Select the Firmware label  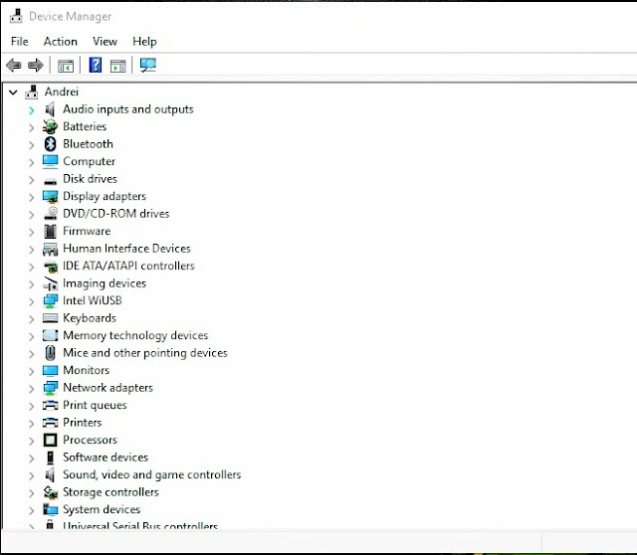click(87, 231)
